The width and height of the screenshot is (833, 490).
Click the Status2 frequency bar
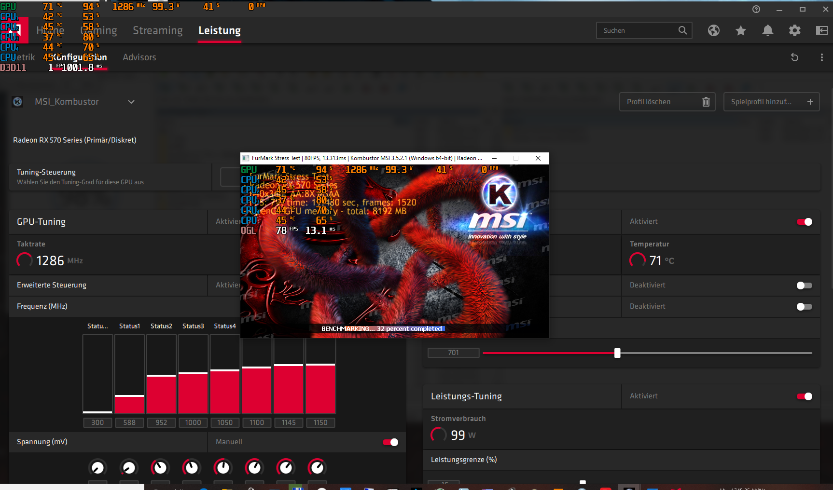pyautogui.click(x=161, y=374)
